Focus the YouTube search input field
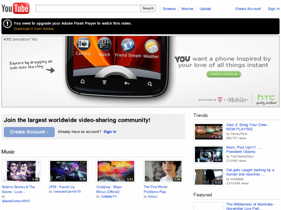The image size is (281, 210). 88,8
